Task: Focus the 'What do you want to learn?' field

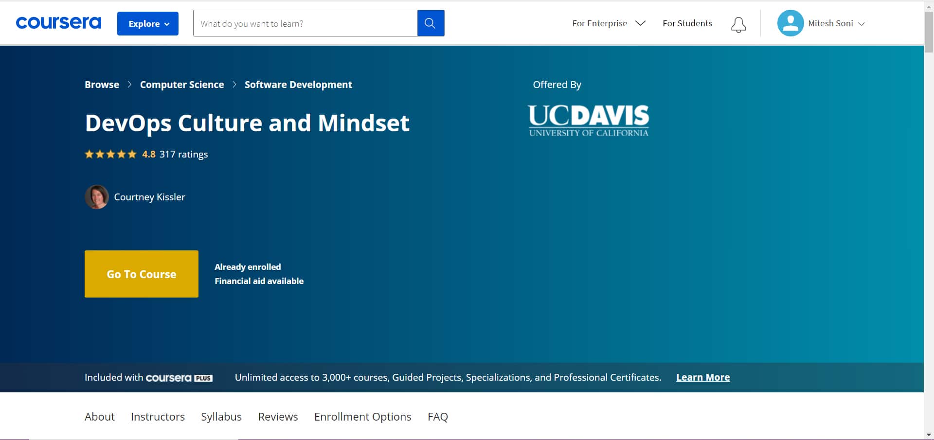Action: pyautogui.click(x=305, y=23)
